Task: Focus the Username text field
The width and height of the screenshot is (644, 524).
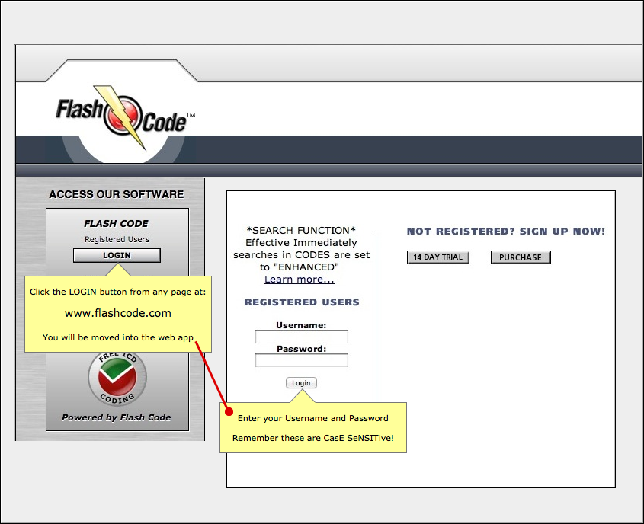Action: 302,337
